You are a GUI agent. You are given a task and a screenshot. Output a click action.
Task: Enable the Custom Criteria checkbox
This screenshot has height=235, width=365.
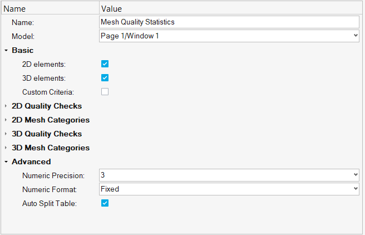[x=105, y=92]
